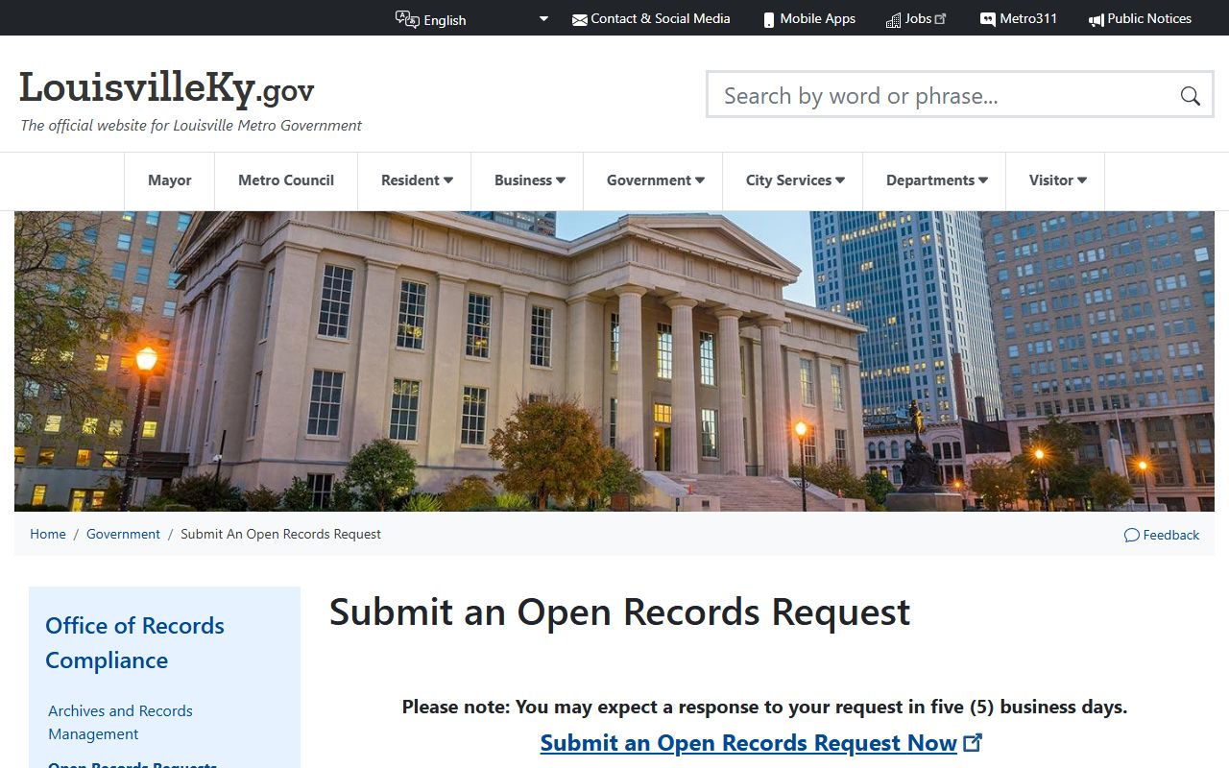This screenshot has width=1229, height=768.
Task: Click the envelope icon beside Contact & Social Media
Action: click(579, 19)
